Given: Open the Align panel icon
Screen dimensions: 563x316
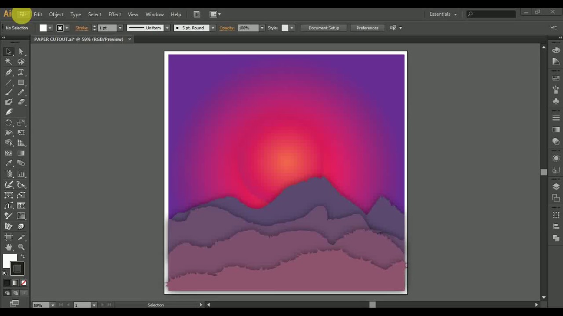Looking at the screenshot, I should (x=556, y=226).
